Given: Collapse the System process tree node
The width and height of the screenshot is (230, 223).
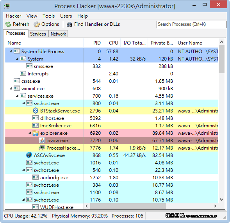Looking at the screenshot, I should [x=17, y=59].
